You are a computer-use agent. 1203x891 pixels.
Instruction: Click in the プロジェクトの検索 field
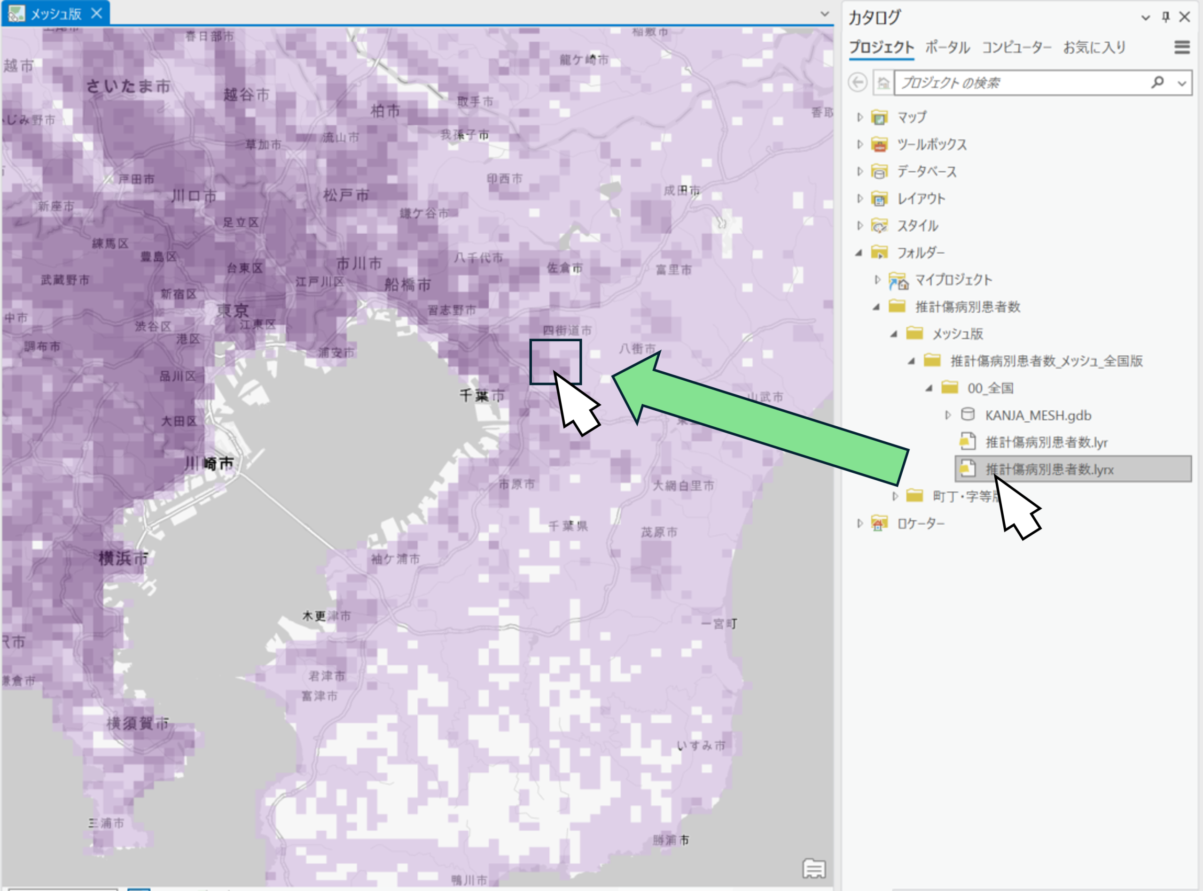point(1015,83)
